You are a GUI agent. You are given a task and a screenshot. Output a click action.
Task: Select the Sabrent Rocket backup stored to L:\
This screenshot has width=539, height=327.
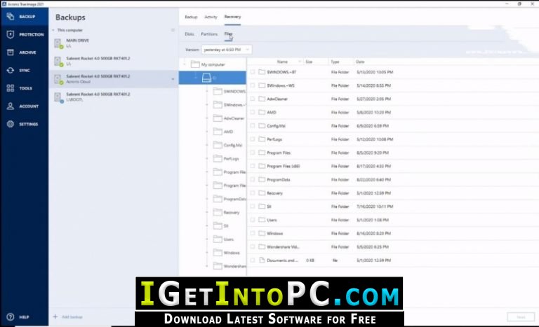tap(114, 61)
